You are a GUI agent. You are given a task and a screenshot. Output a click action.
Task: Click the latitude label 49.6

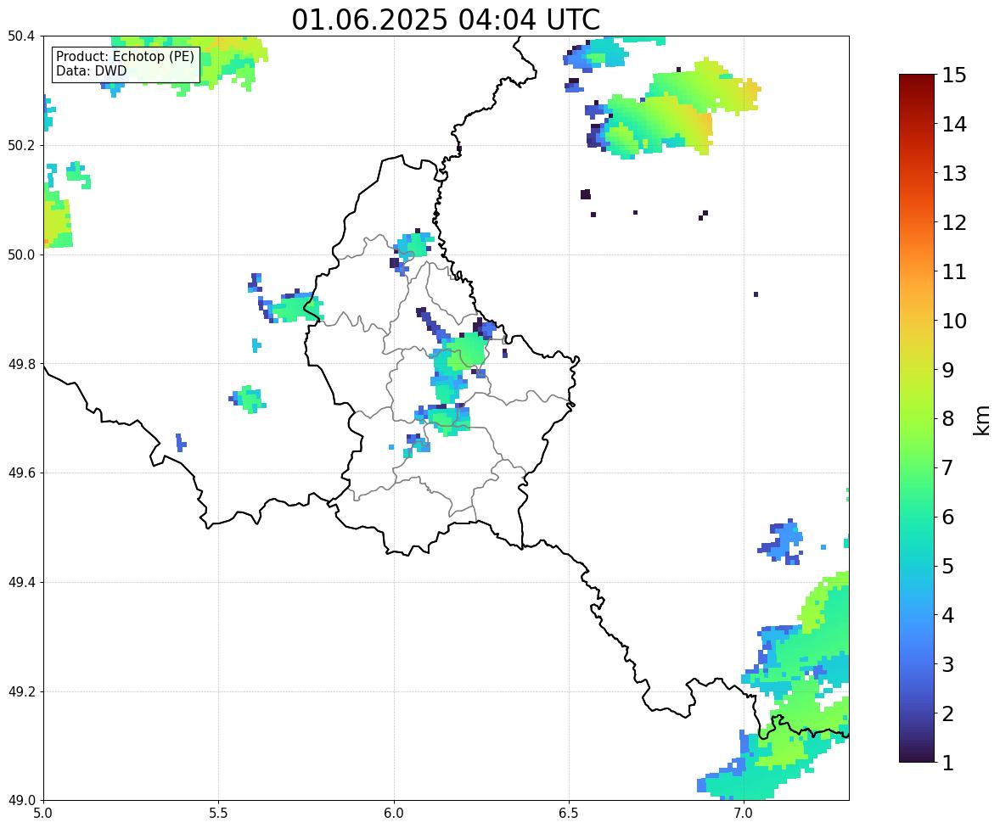[x=20, y=473]
